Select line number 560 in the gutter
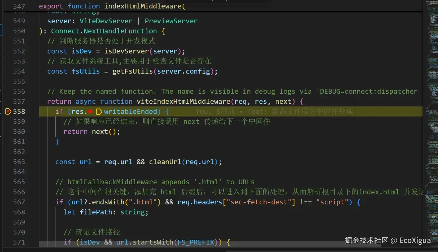The image size is (438, 252). point(19,132)
